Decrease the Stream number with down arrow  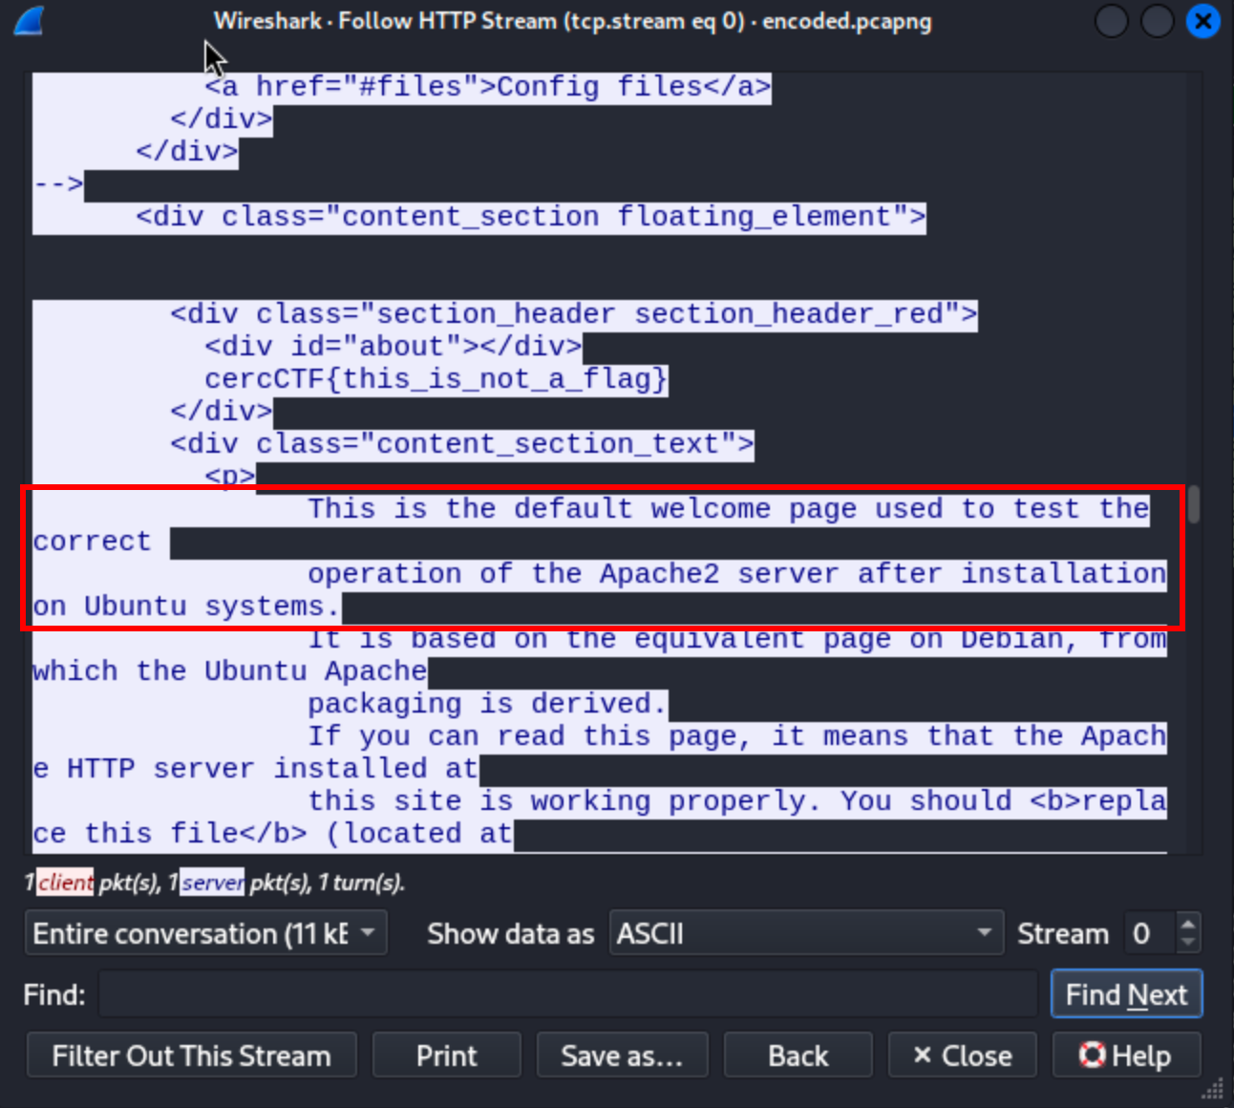1187,944
